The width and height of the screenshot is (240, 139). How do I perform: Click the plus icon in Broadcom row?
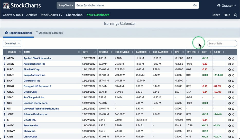click(229, 126)
